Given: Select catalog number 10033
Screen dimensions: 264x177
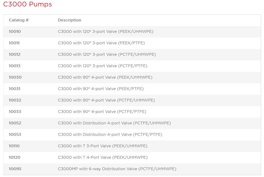Looking at the screenshot, I should 15,112.
